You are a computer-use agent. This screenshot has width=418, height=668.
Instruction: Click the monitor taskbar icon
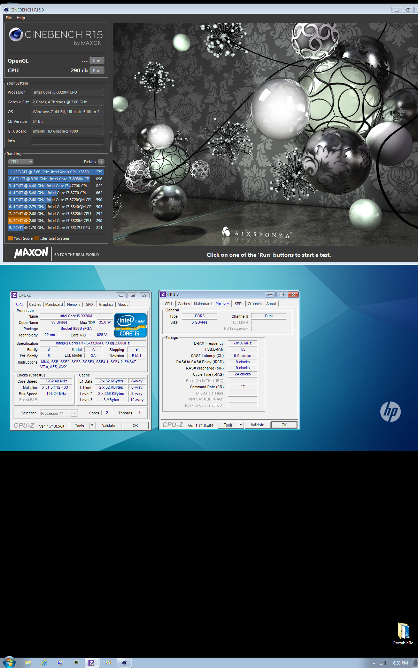pos(60,663)
